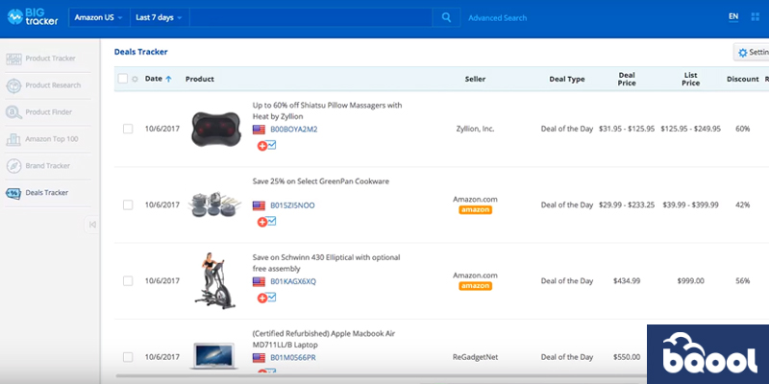Toggle the select-all header checkbox

click(123, 79)
